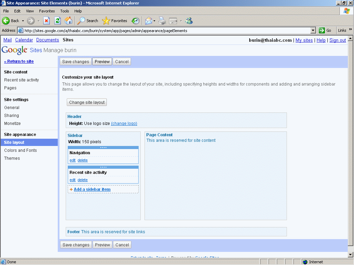
Task: Click the Home icon in toolbar
Action: coord(68,21)
